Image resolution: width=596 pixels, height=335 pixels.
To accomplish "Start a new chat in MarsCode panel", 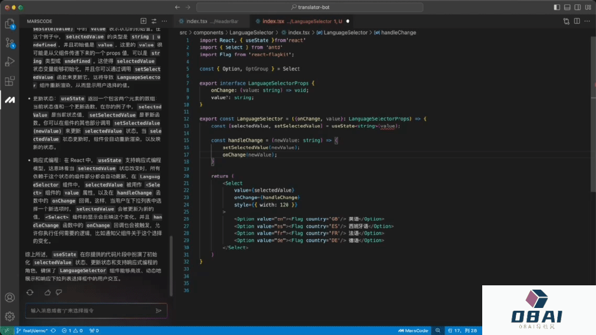I will coord(144,21).
